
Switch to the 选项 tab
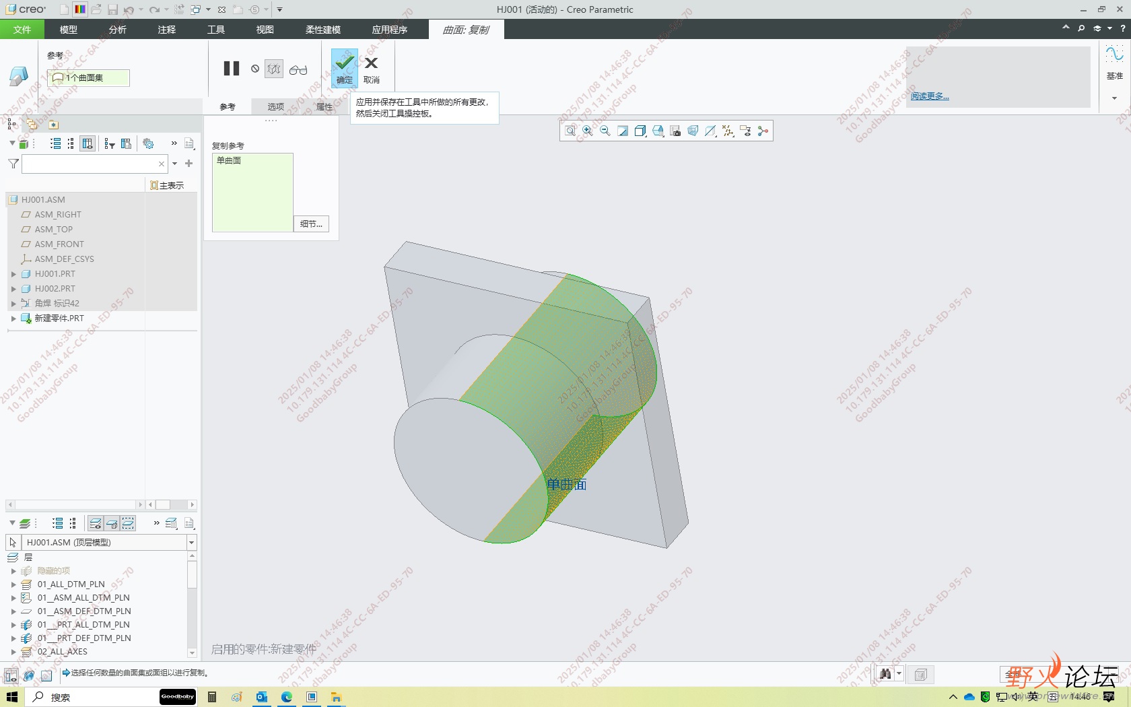[275, 106]
